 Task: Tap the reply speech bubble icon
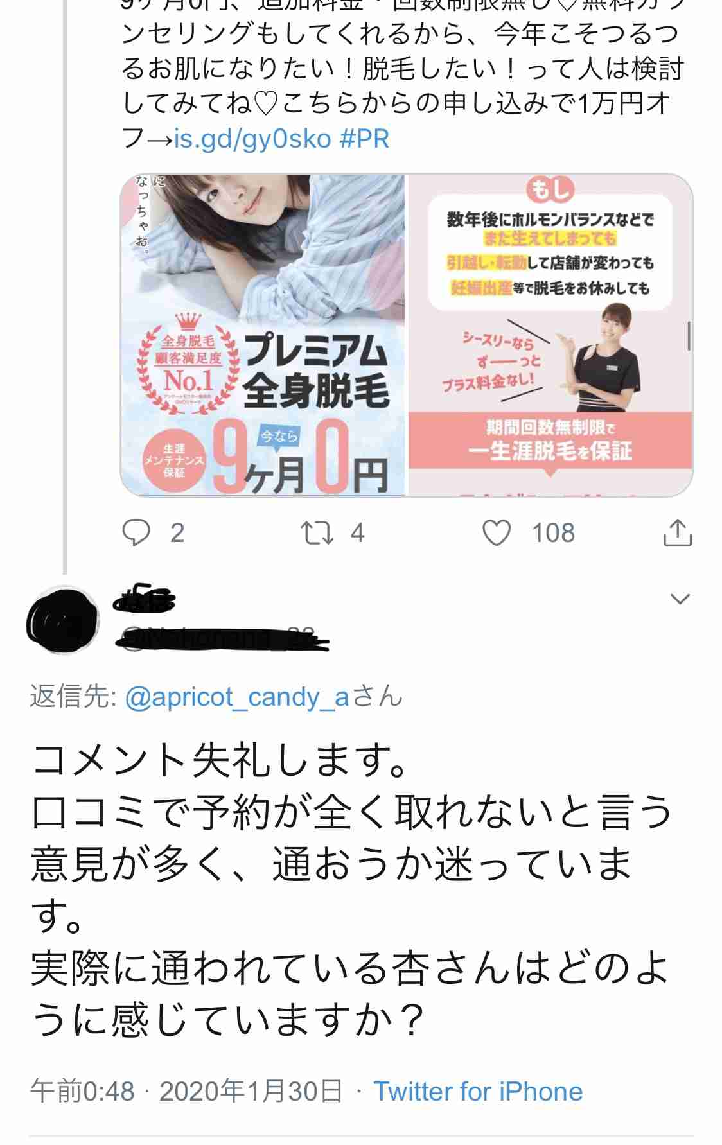pyautogui.click(x=136, y=533)
